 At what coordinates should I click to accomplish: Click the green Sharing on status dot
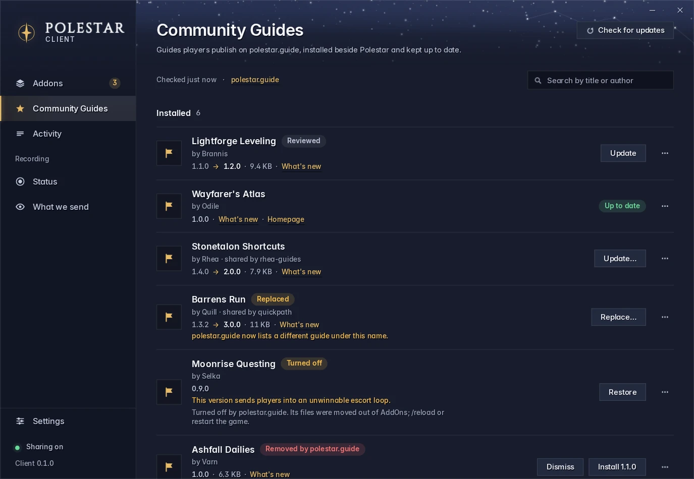tap(18, 447)
